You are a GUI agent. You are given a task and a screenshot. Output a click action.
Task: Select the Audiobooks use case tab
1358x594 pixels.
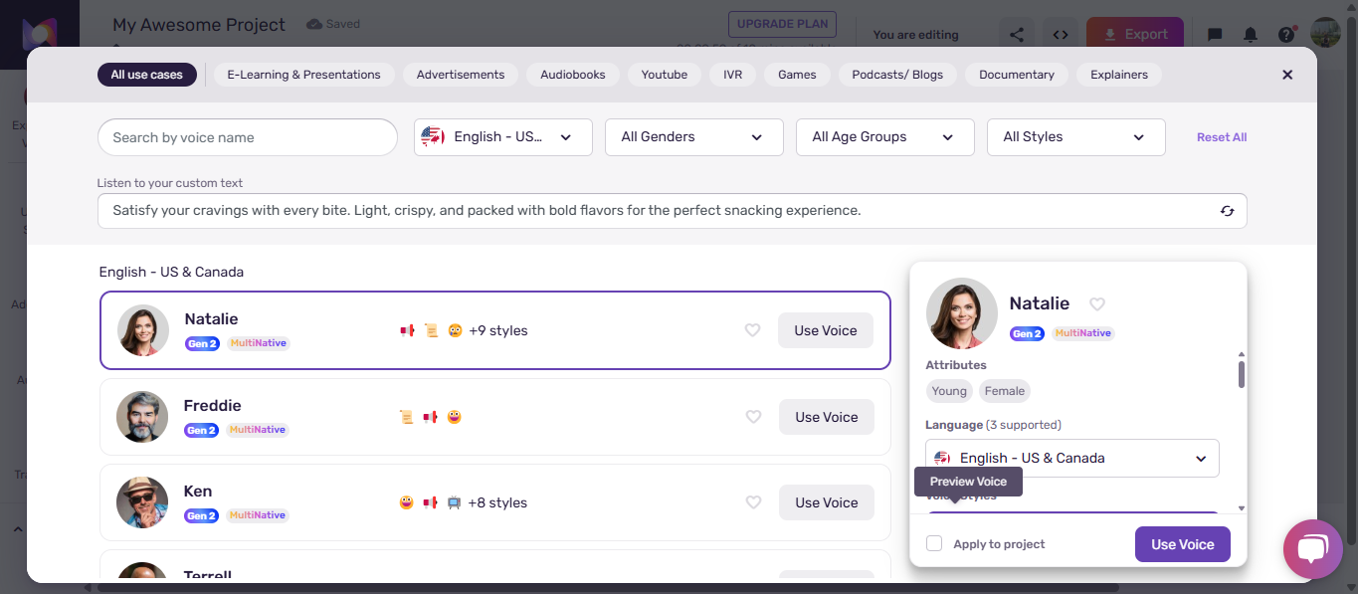click(573, 75)
